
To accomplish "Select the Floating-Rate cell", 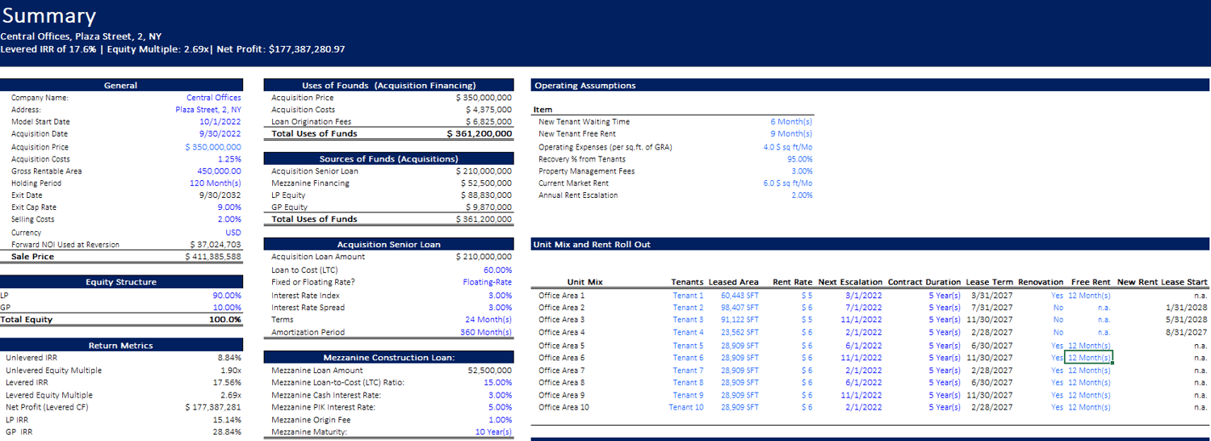I will 488,283.
